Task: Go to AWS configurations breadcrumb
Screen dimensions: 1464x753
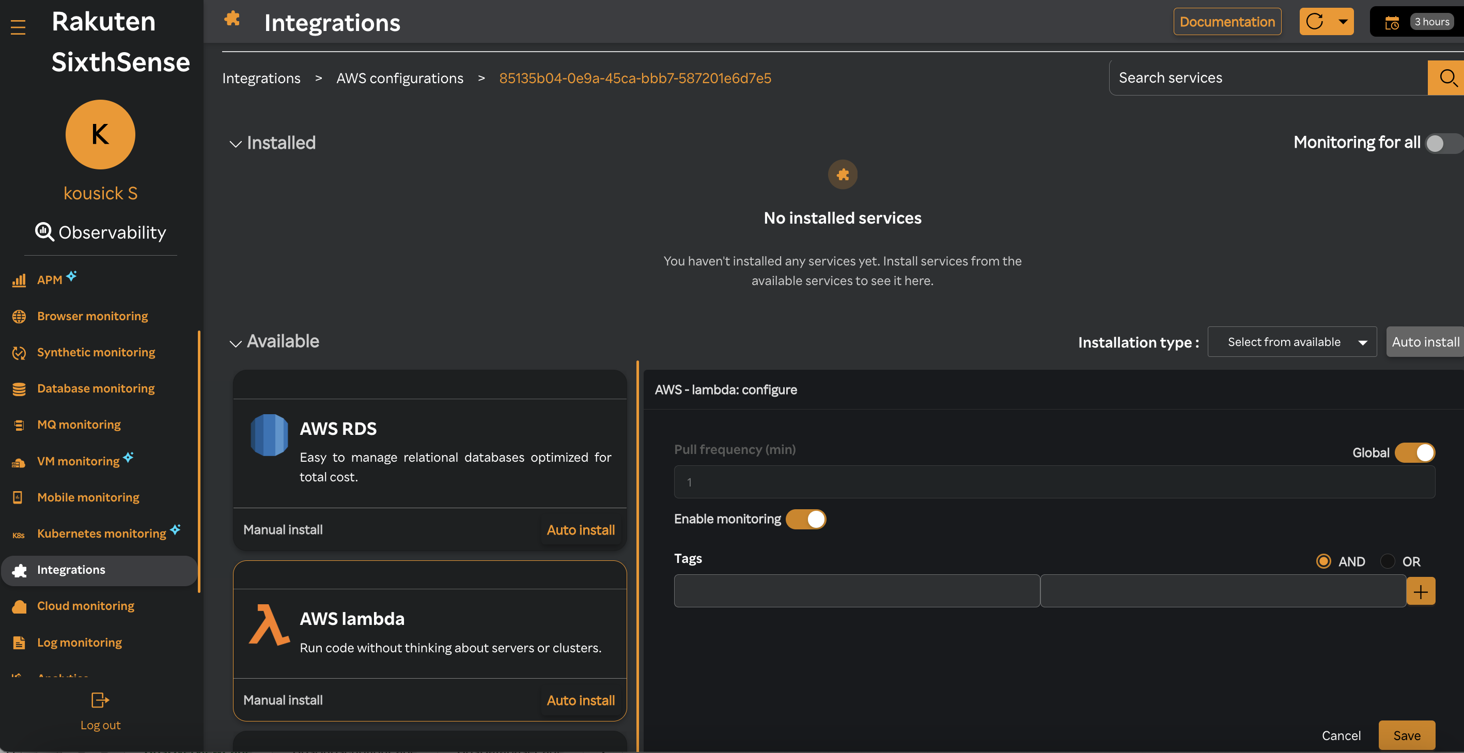Action: click(399, 78)
